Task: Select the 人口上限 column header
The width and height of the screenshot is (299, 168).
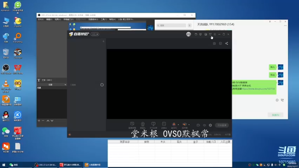Action: point(225,142)
